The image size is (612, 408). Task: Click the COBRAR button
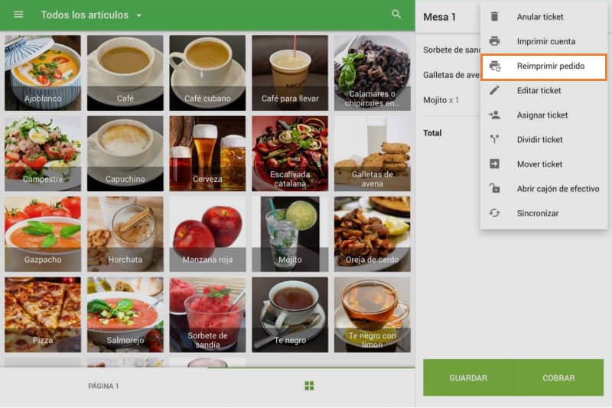coord(558,377)
